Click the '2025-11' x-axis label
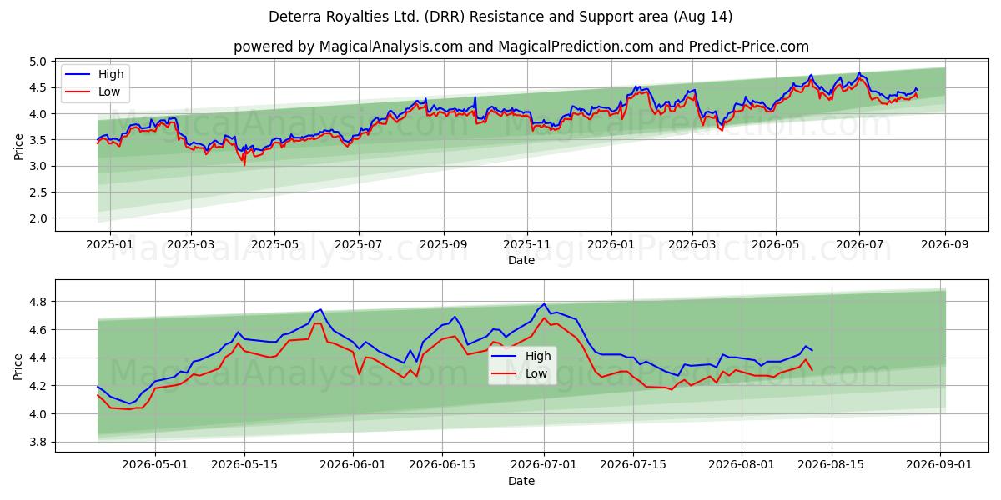This screenshot has width=1001, height=500. click(527, 246)
